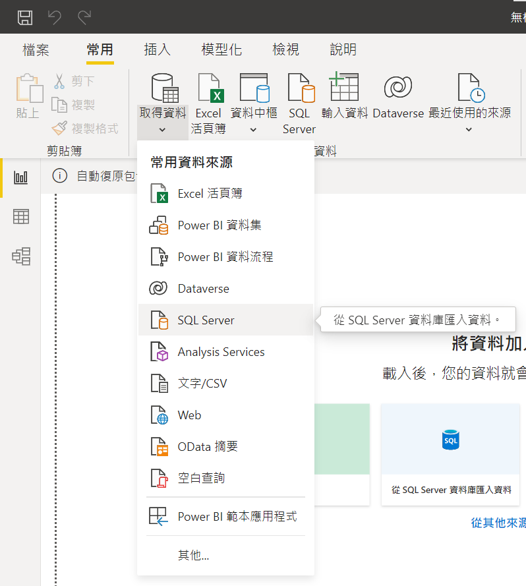Click the Dataverse ribbon icon

(398, 87)
